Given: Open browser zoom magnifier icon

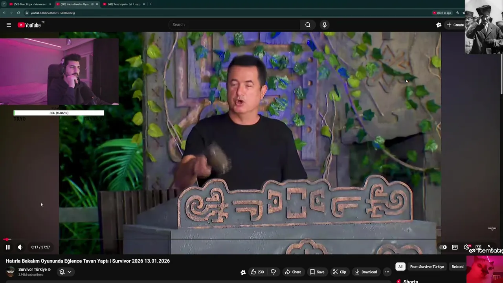Looking at the screenshot, I should [x=457, y=13].
